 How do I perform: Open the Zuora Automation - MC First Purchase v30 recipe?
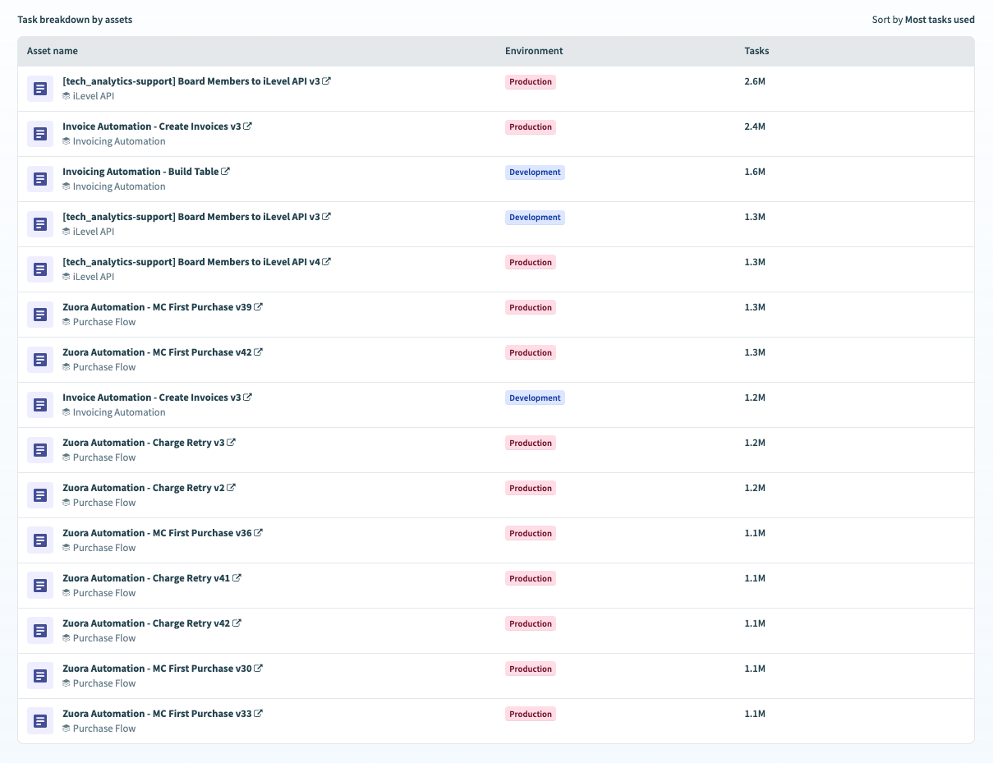coord(157,669)
